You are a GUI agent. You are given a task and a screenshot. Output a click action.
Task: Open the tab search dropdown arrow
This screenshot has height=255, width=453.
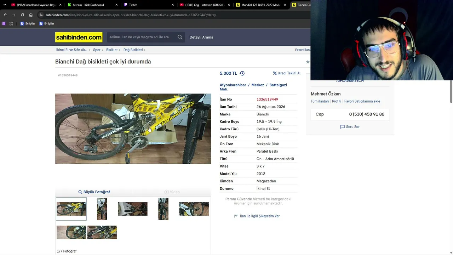[5, 5]
